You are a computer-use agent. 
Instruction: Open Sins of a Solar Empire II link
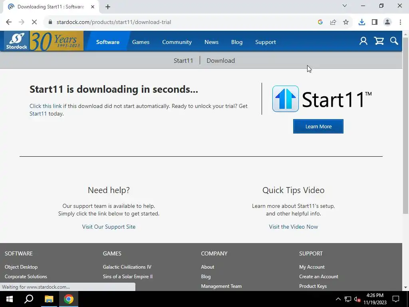tap(127, 277)
